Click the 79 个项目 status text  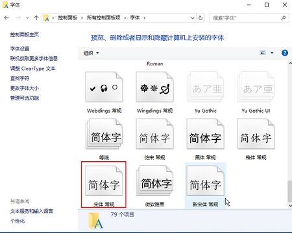[122, 214]
